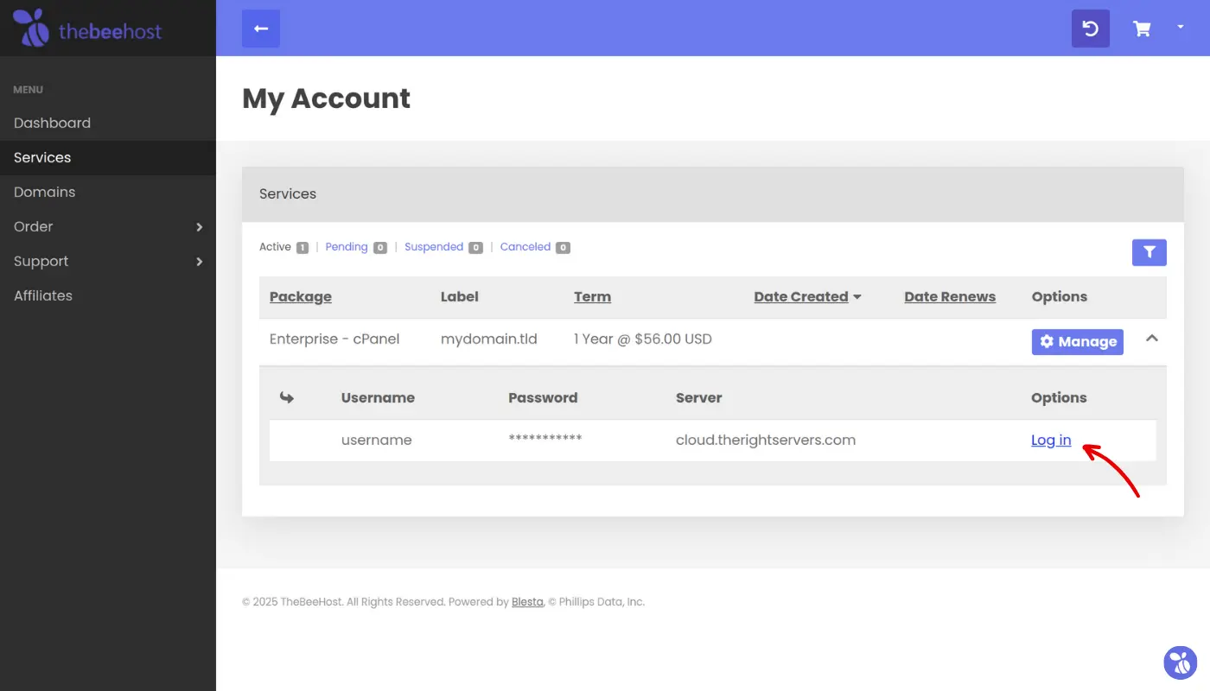Image resolution: width=1210 pixels, height=691 pixels.
Task: Click the refresh/undo icon in top bar
Action: 1090,29
